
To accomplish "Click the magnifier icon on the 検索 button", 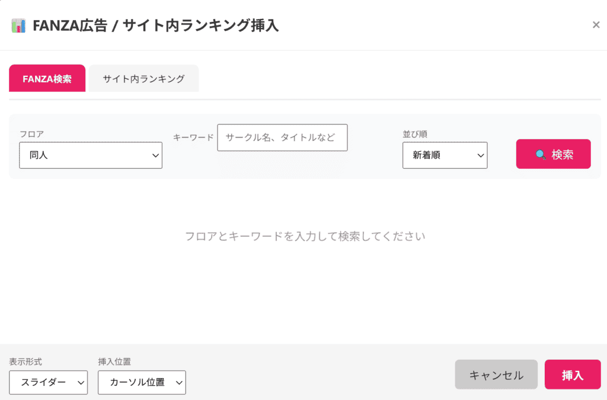I will coord(541,155).
